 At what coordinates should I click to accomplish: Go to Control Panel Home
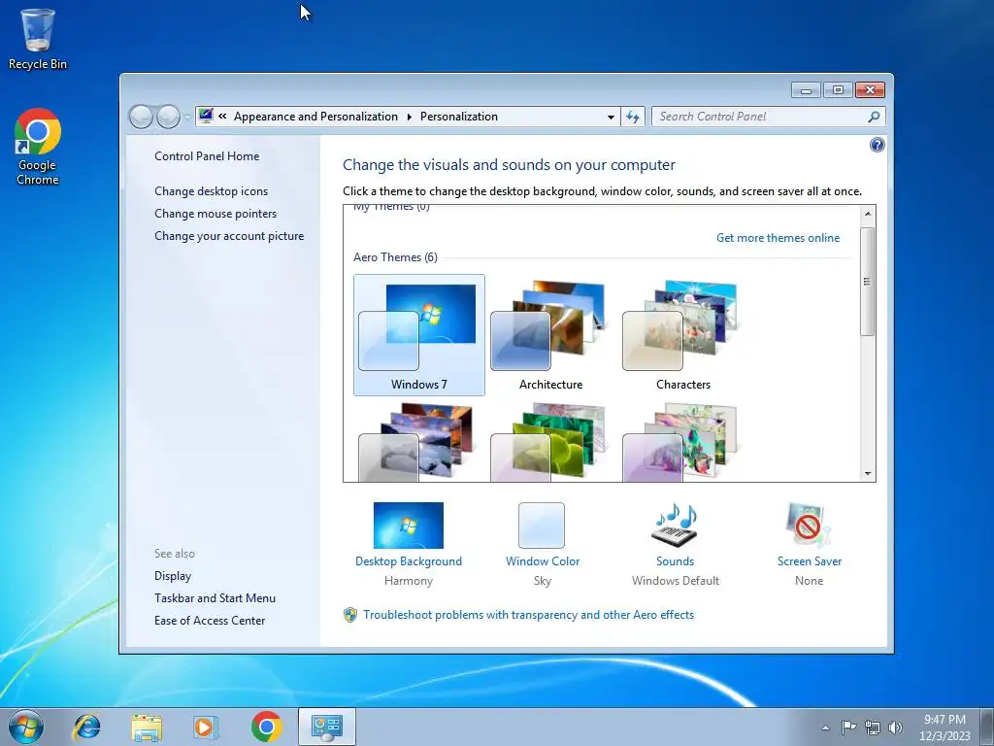[x=207, y=156]
